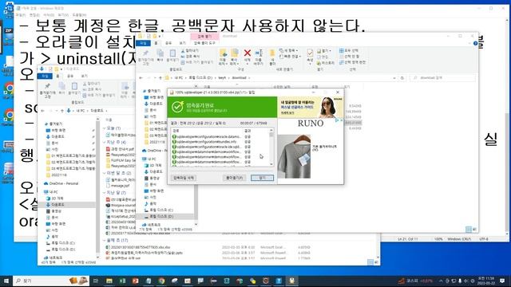
Task: Select 20221118 folder in download navigation pane
Action: (157, 142)
